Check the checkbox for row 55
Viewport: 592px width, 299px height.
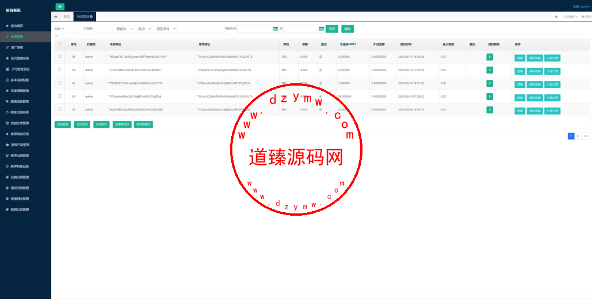coord(60,69)
